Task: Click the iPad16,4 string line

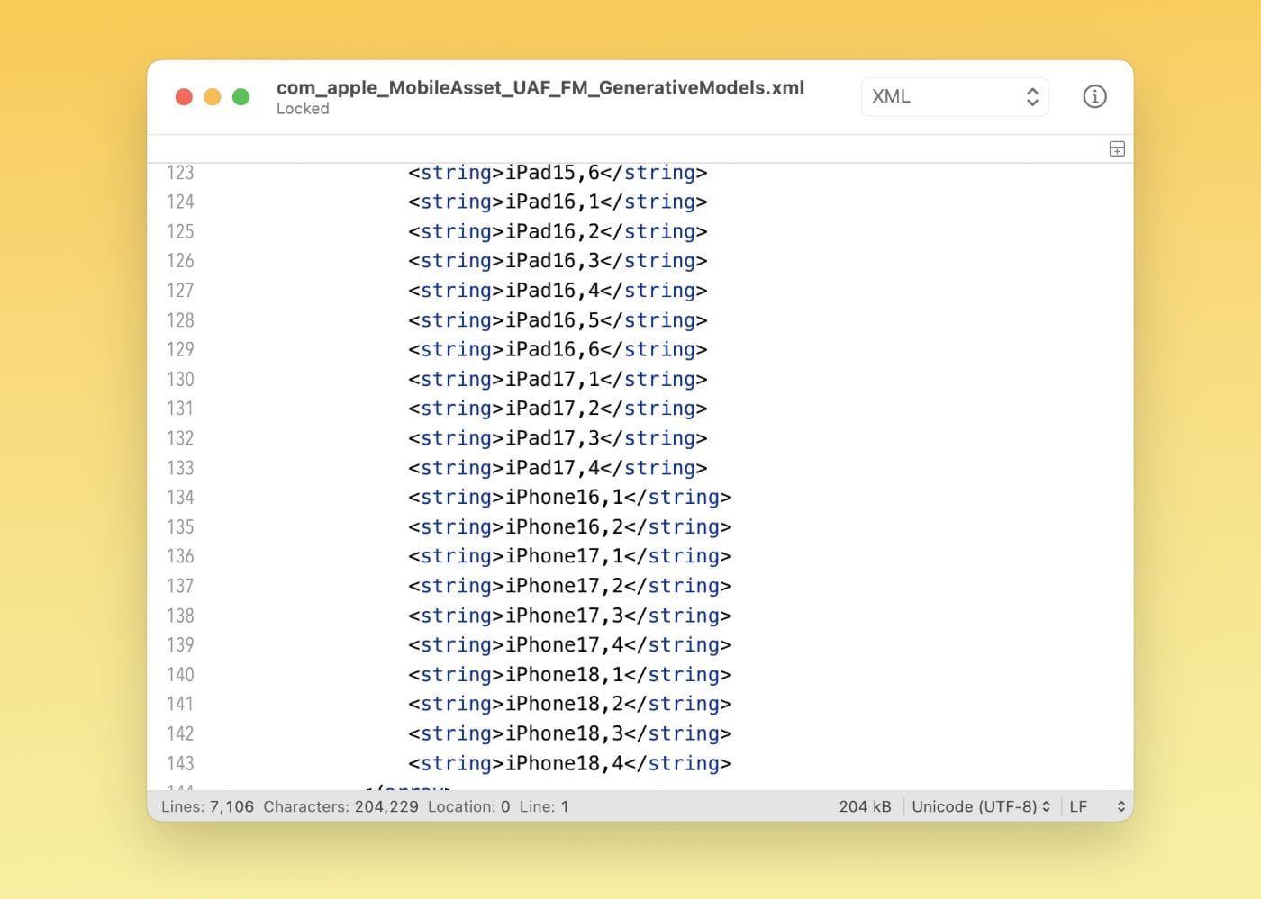Action: pyautogui.click(x=558, y=291)
